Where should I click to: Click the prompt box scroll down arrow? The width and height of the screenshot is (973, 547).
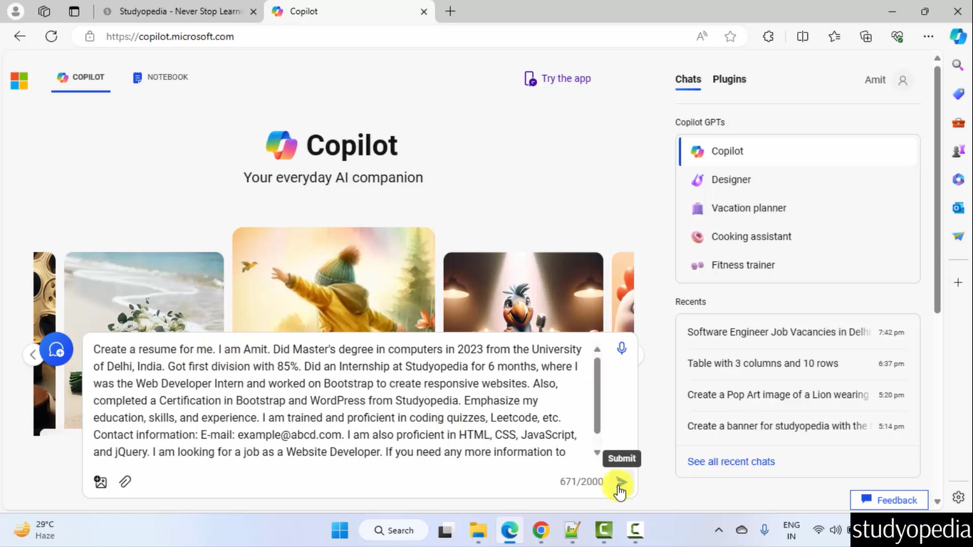(597, 453)
